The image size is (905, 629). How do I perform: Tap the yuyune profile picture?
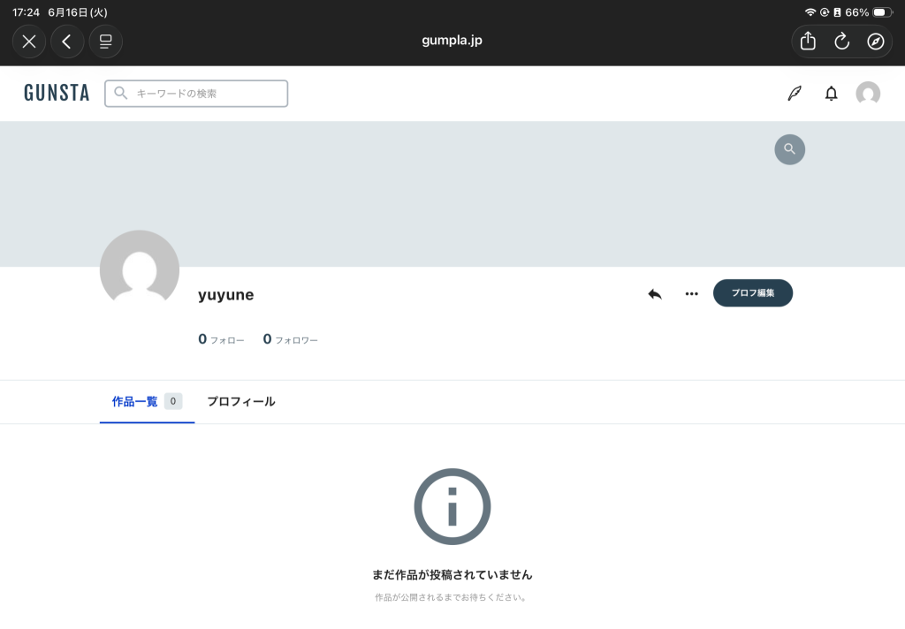click(140, 270)
